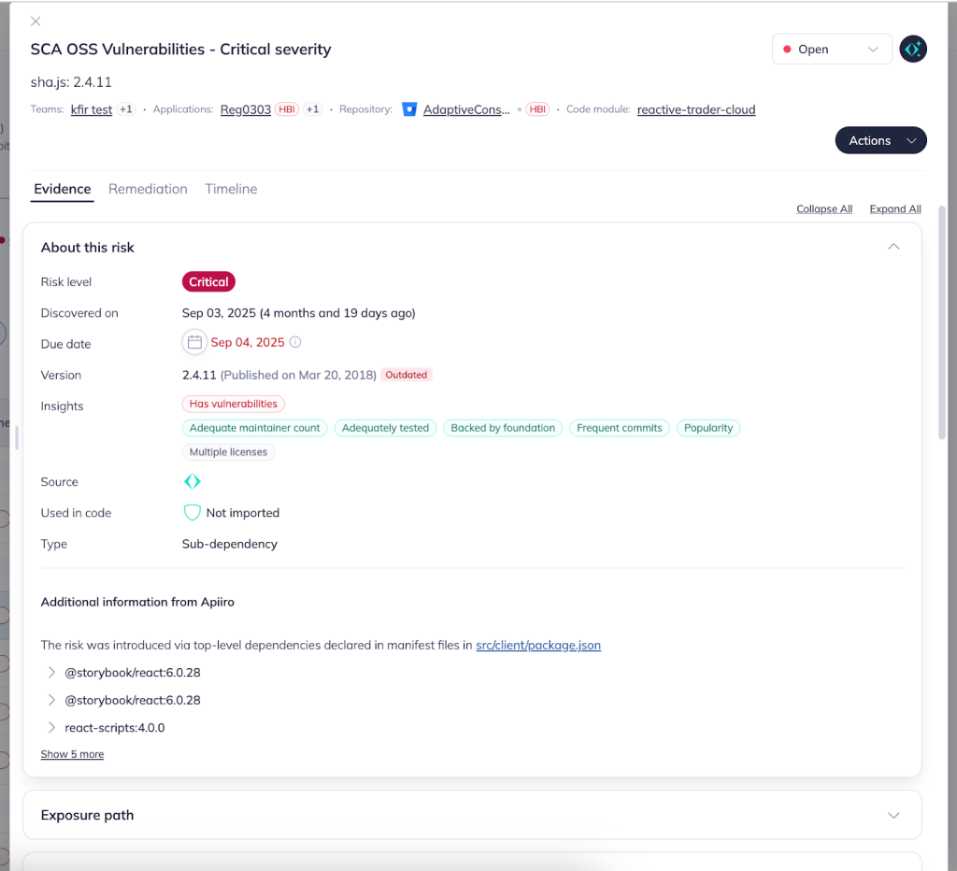Click Expand All sections
957x871 pixels.
[x=894, y=209]
